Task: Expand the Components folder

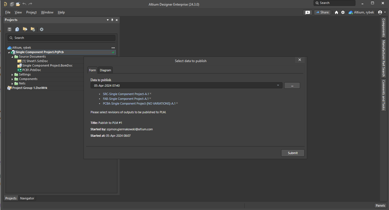Action: tap(12, 79)
